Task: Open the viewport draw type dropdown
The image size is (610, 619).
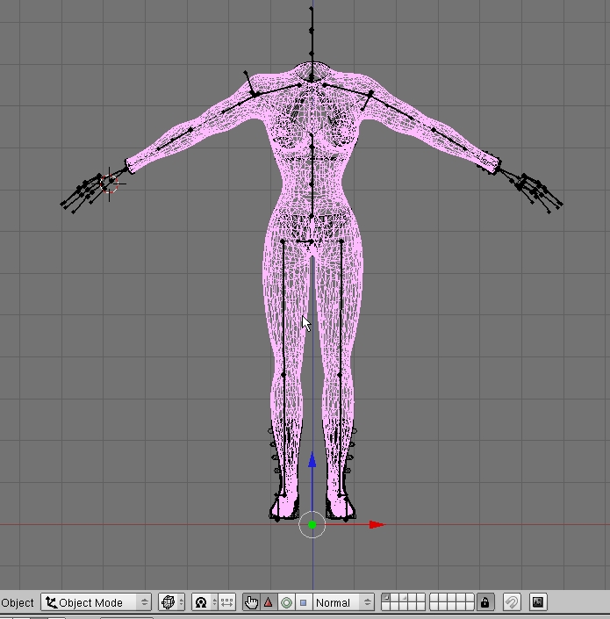Action: (x=172, y=602)
